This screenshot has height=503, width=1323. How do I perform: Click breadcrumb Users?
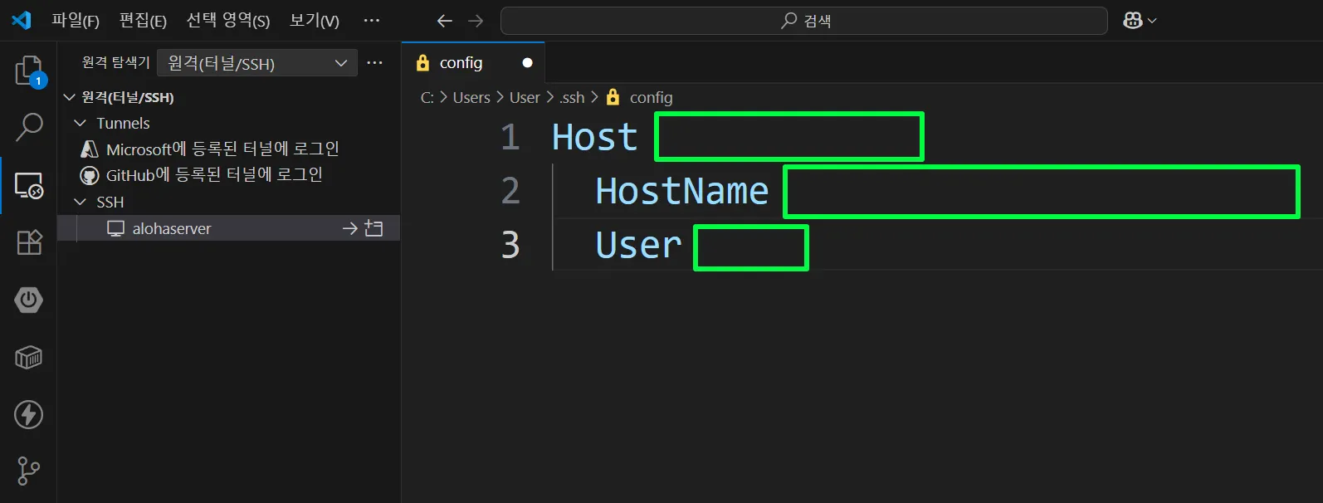471,98
